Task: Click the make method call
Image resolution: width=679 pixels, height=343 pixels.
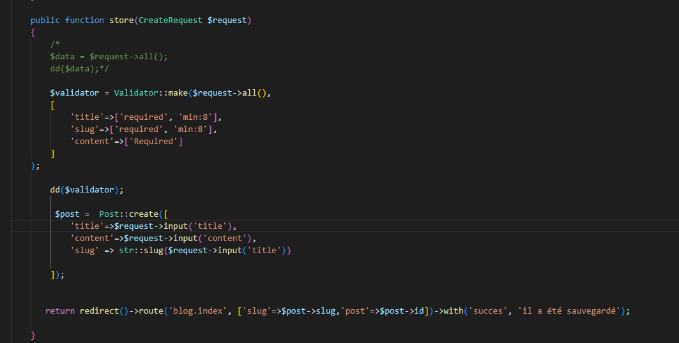Action: [178, 93]
